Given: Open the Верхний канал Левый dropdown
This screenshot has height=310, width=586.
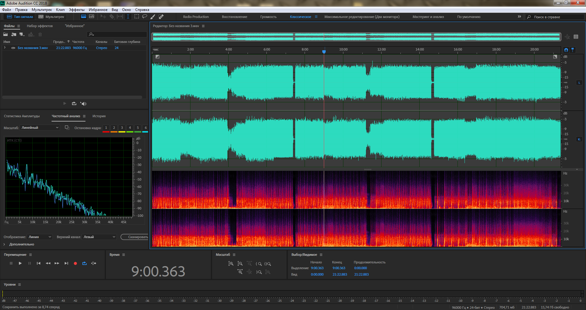Looking at the screenshot, I should [99, 237].
